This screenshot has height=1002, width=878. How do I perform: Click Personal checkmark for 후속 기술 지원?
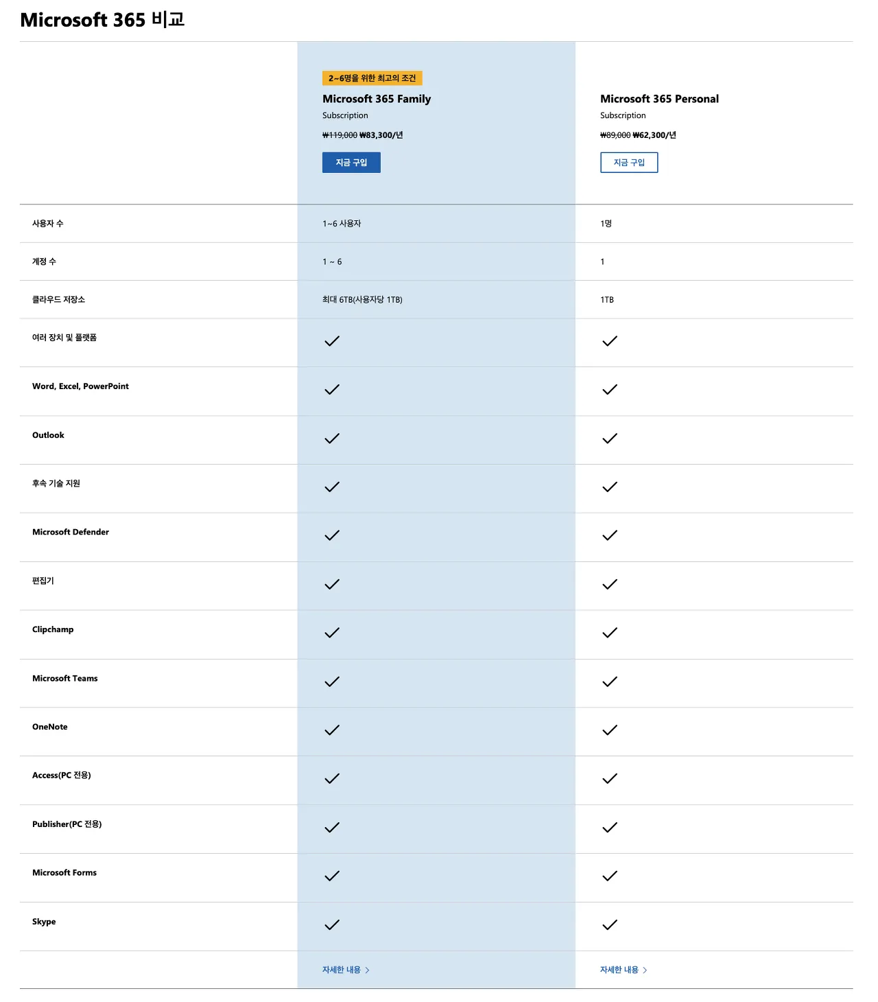610,487
